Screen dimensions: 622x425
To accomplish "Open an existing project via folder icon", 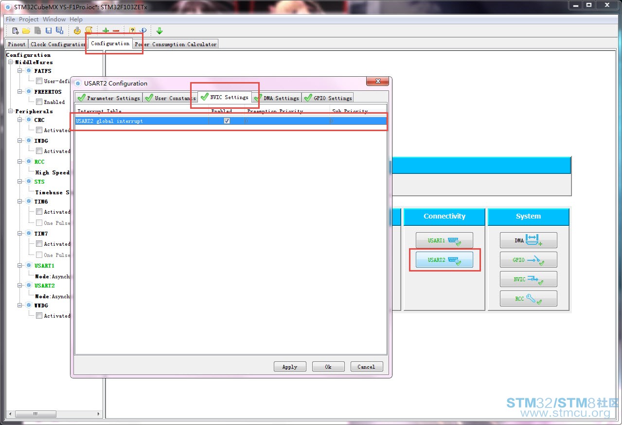I will pyautogui.click(x=26, y=31).
